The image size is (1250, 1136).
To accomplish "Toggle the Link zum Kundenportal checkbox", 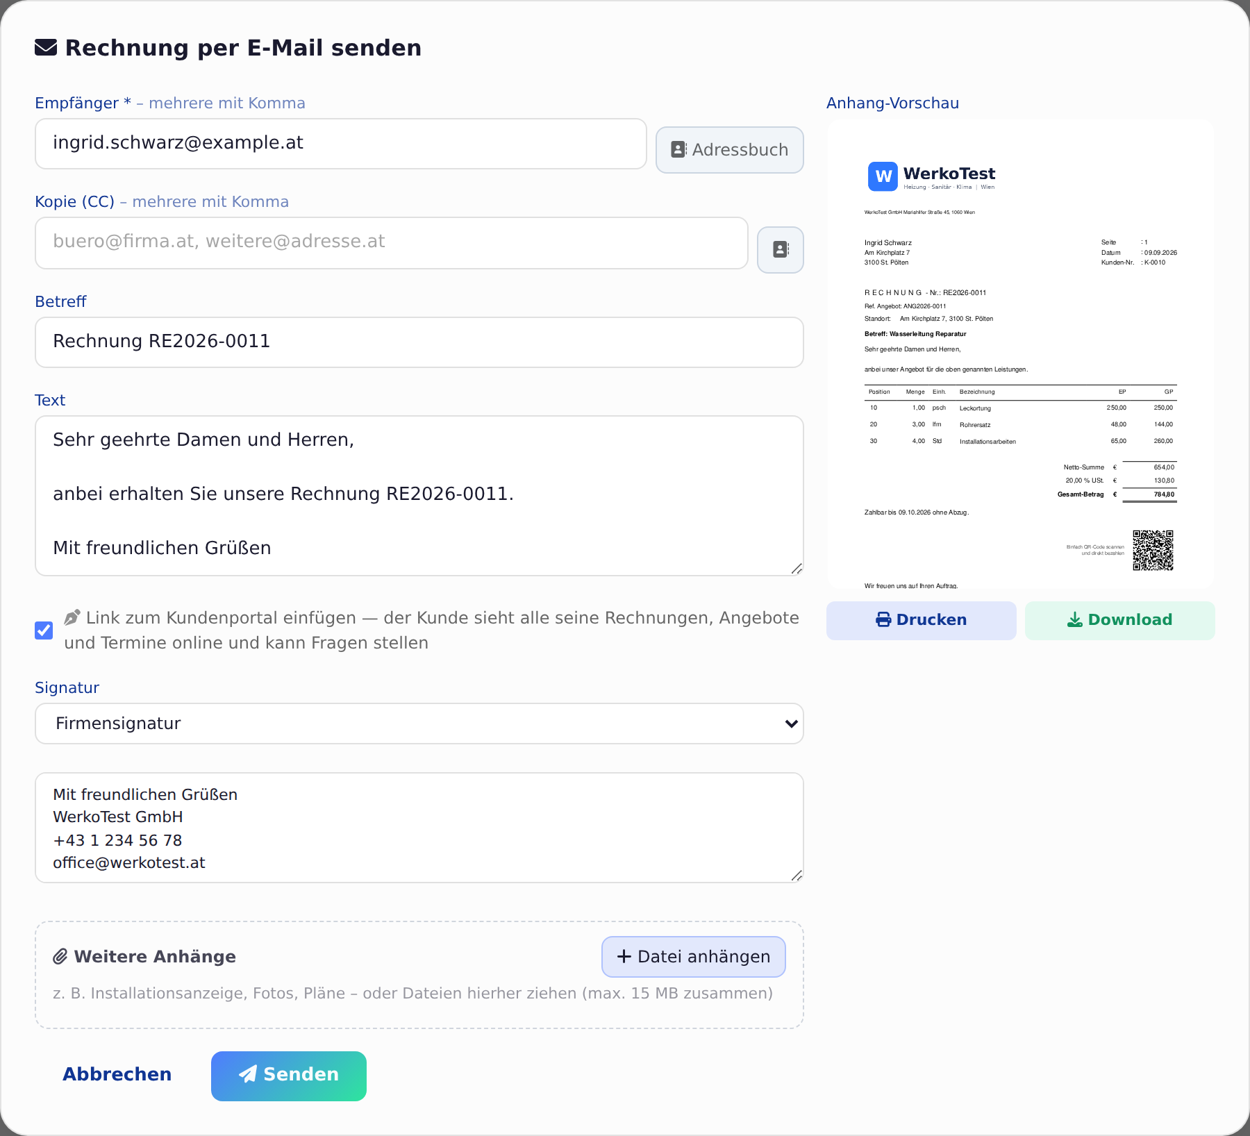I will click(44, 630).
